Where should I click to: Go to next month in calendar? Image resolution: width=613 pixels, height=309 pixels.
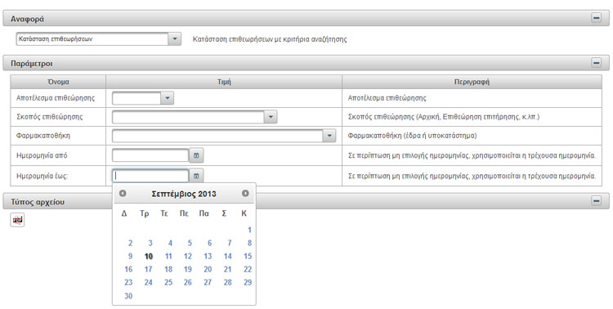point(245,193)
